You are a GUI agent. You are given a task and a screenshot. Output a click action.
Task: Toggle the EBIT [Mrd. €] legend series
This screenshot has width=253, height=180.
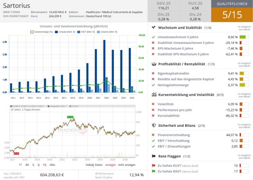[86, 32]
